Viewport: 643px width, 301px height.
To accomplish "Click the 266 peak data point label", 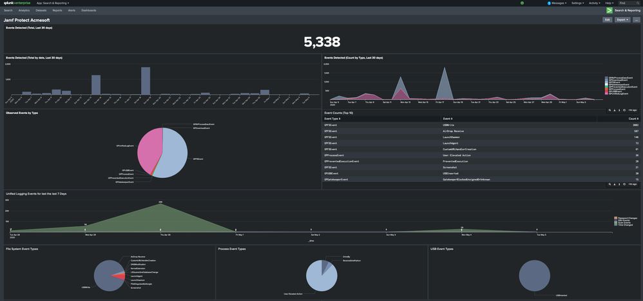I will click(160, 202).
